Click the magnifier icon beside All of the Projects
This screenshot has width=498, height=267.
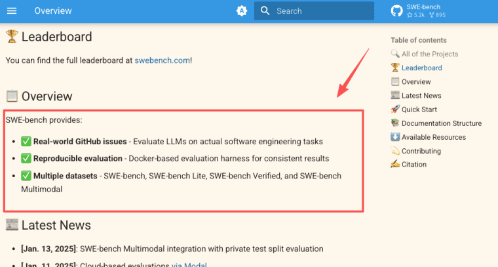click(395, 54)
